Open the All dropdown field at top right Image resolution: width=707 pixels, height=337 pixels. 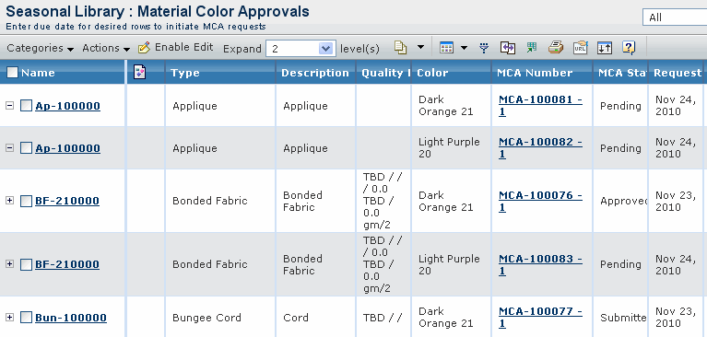pos(675,17)
